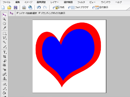Save the document with floppy icon
The image size is (130, 97).
15,8
